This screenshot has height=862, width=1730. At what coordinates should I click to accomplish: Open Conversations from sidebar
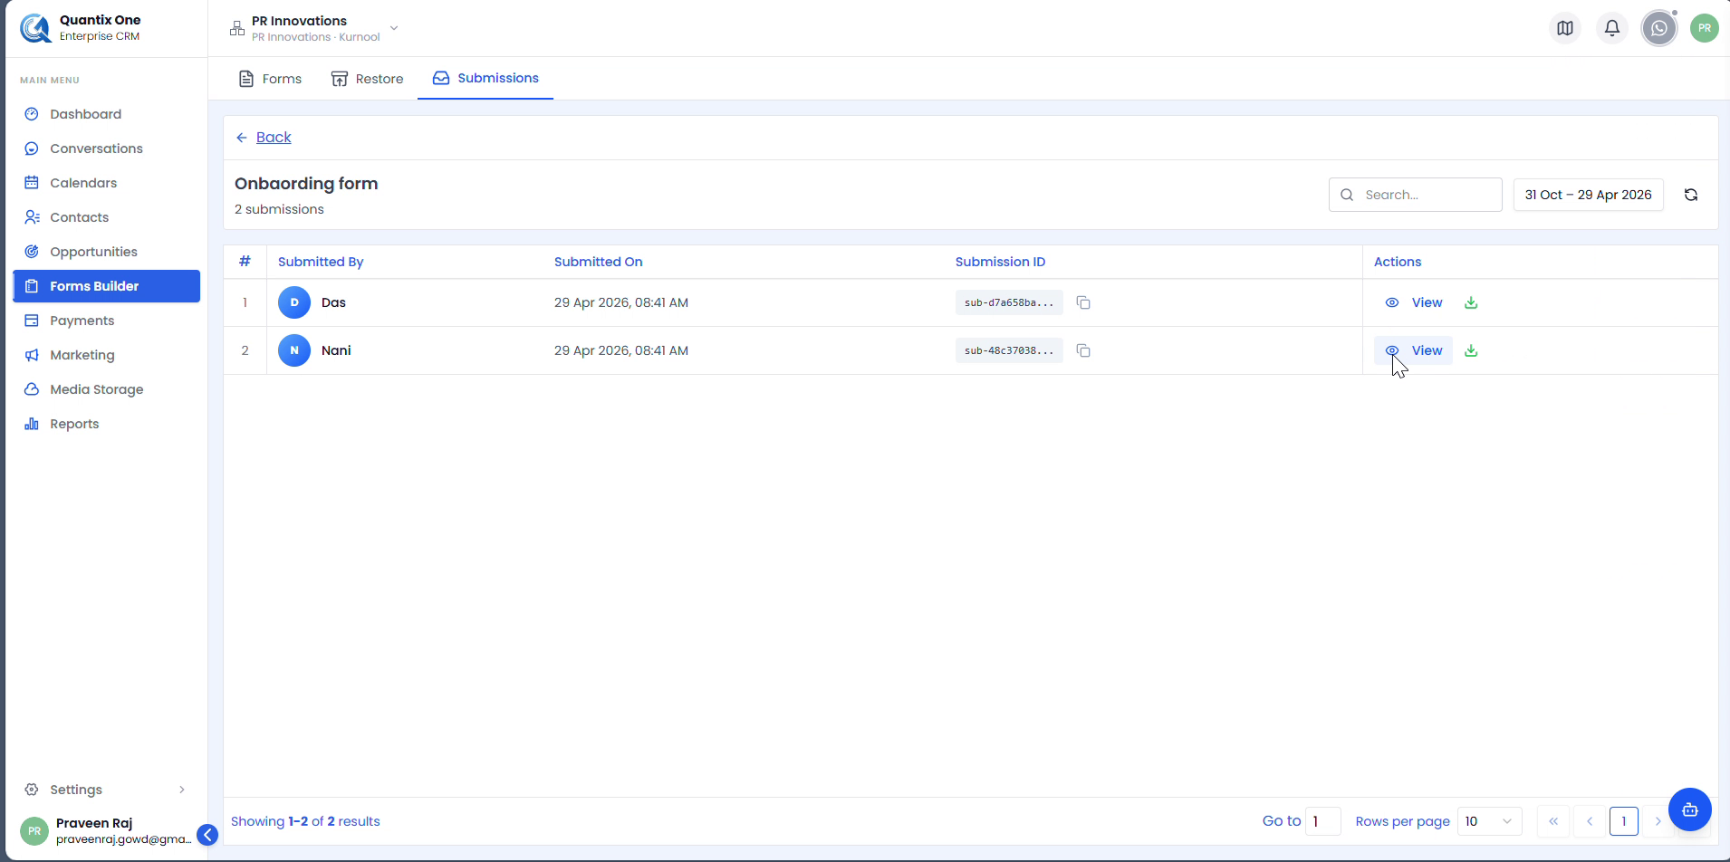(x=106, y=148)
